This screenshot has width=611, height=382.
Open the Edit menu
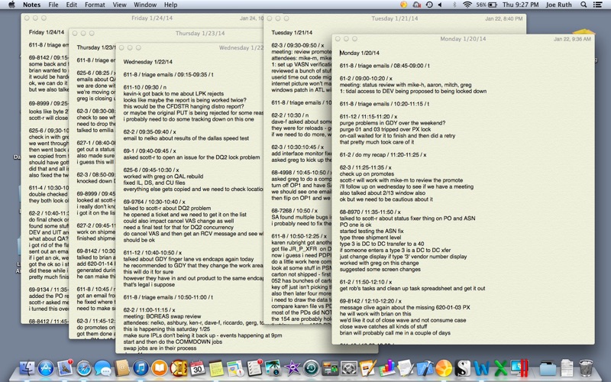(x=71, y=5)
